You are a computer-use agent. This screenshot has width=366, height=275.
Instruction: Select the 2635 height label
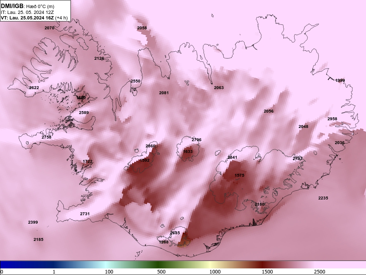coord(175,233)
